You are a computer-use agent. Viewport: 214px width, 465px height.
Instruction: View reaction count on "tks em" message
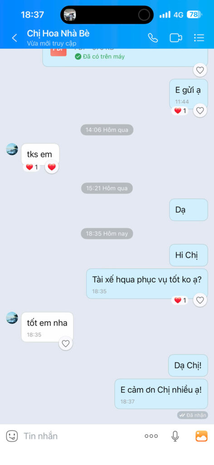click(32, 167)
